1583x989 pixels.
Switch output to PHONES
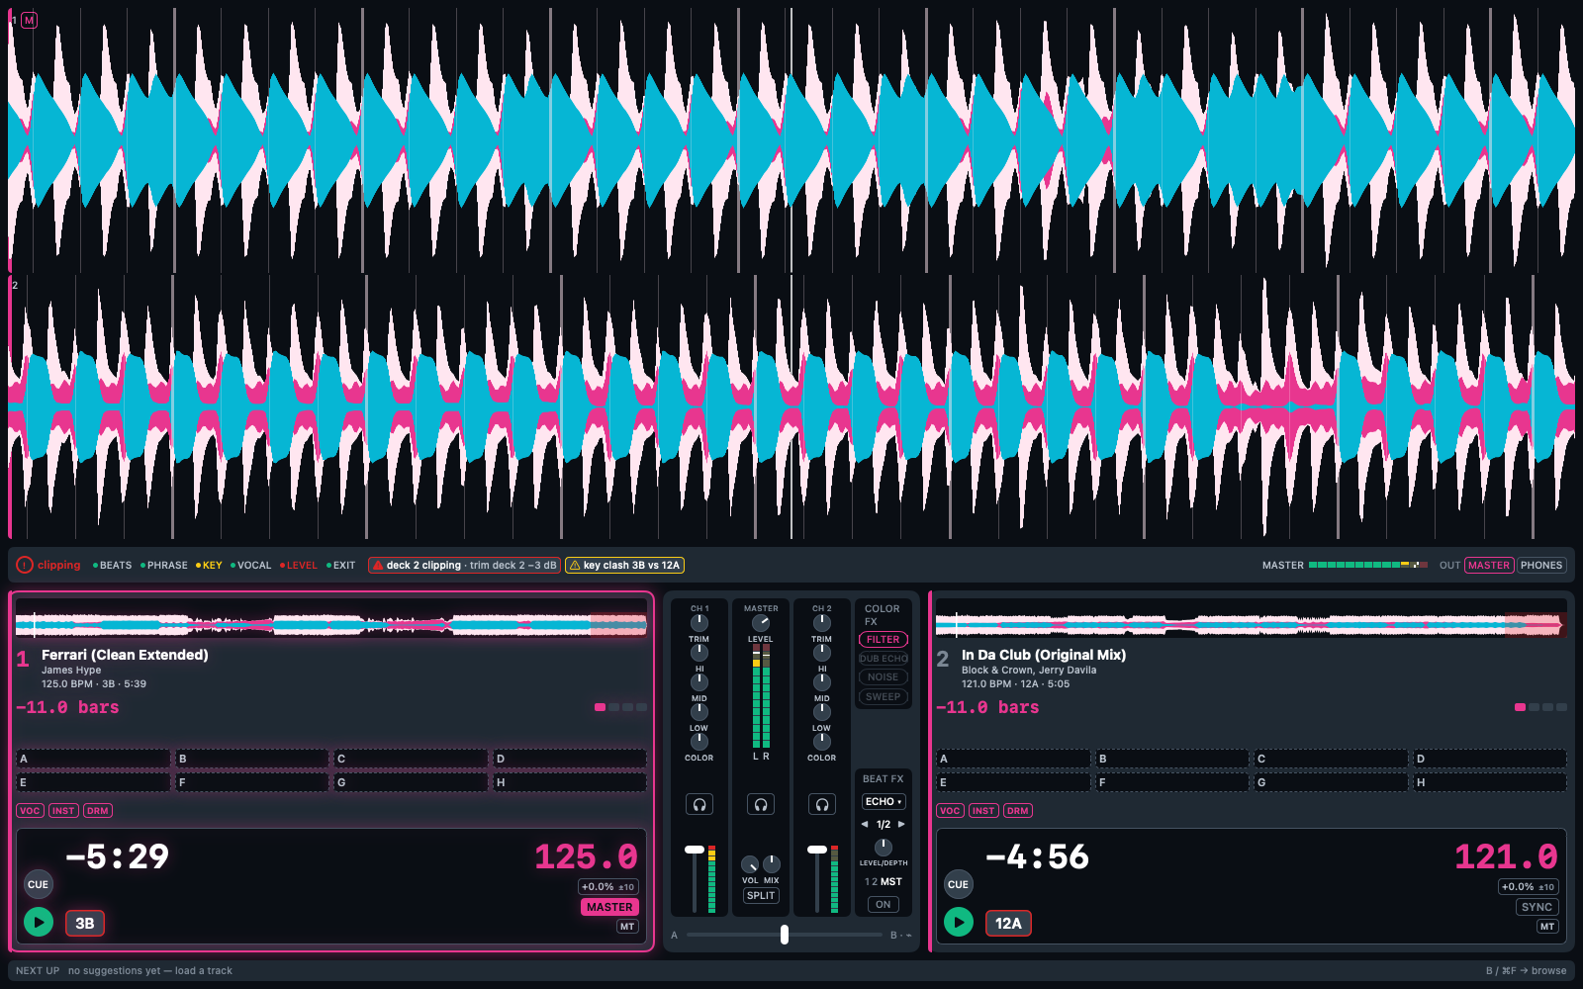[x=1541, y=565]
